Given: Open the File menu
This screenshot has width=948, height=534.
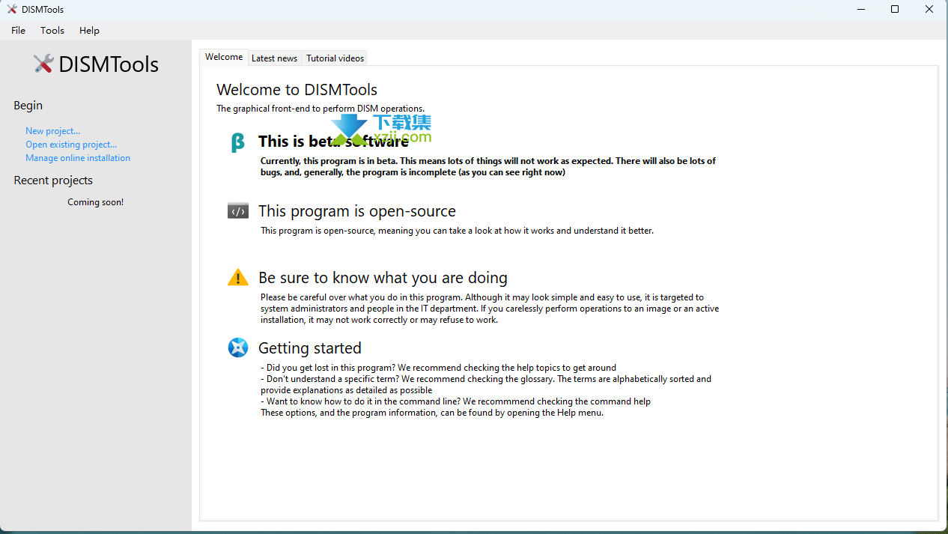Looking at the screenshot, I should (18, 31).
